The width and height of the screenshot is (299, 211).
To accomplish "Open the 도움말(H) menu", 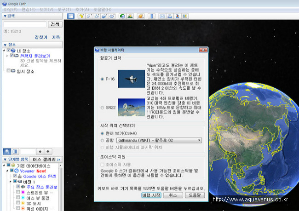I will [x=103, y=10].
